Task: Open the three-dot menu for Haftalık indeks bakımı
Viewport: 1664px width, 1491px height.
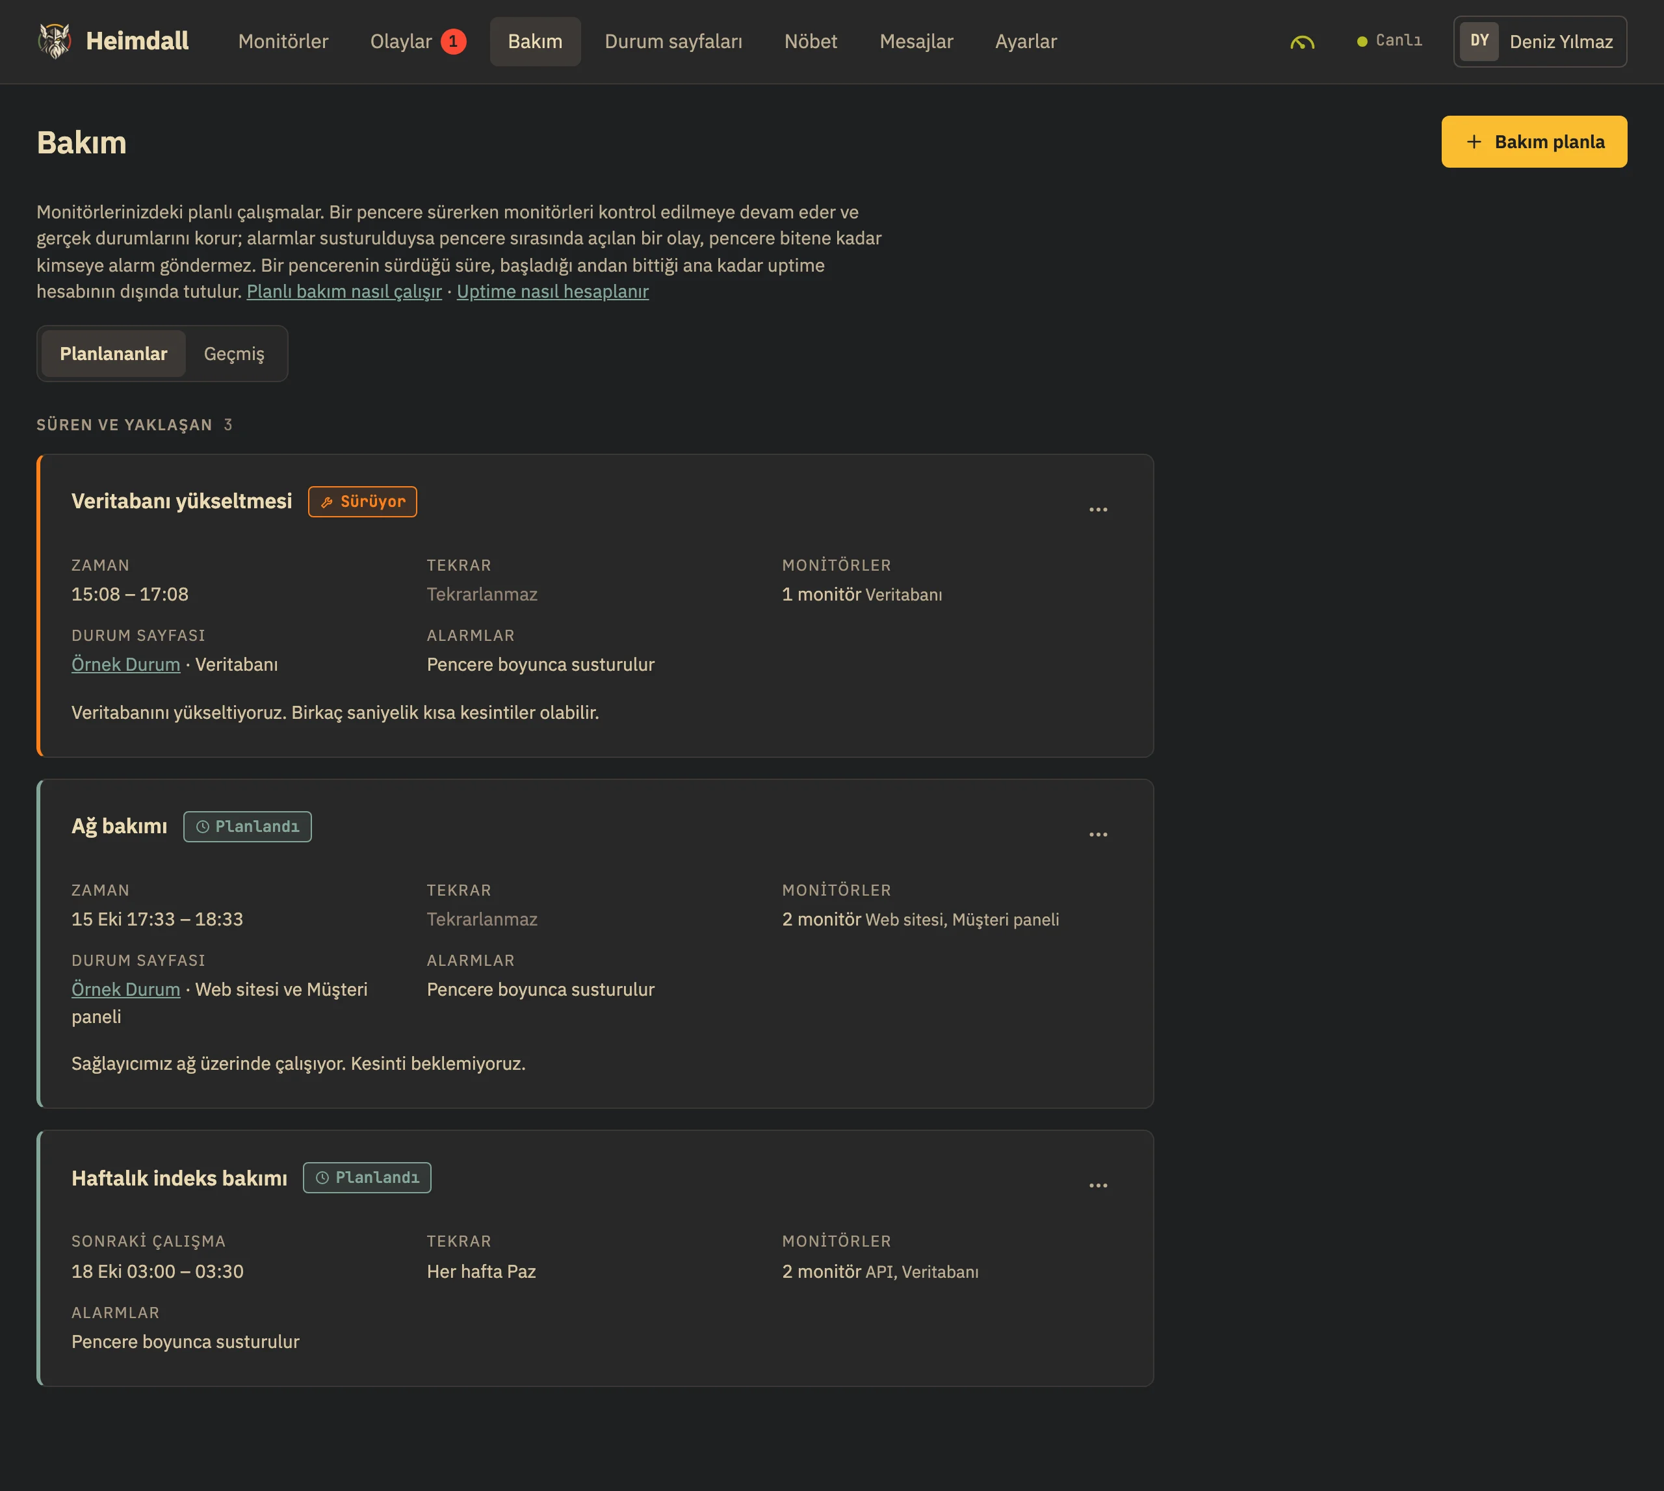Action: [x=1098, y=1186]
